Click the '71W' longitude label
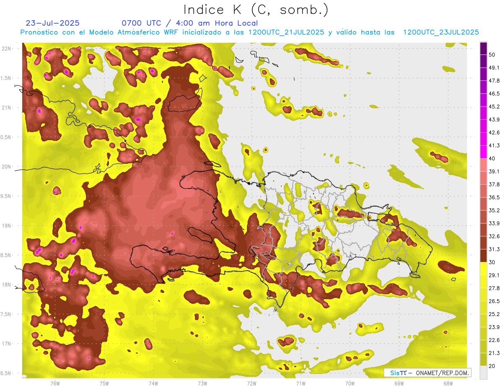 click(x=301, y=384)
